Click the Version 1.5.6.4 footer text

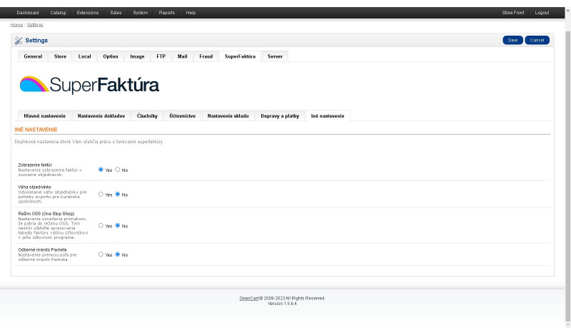[x=282, y=304]
